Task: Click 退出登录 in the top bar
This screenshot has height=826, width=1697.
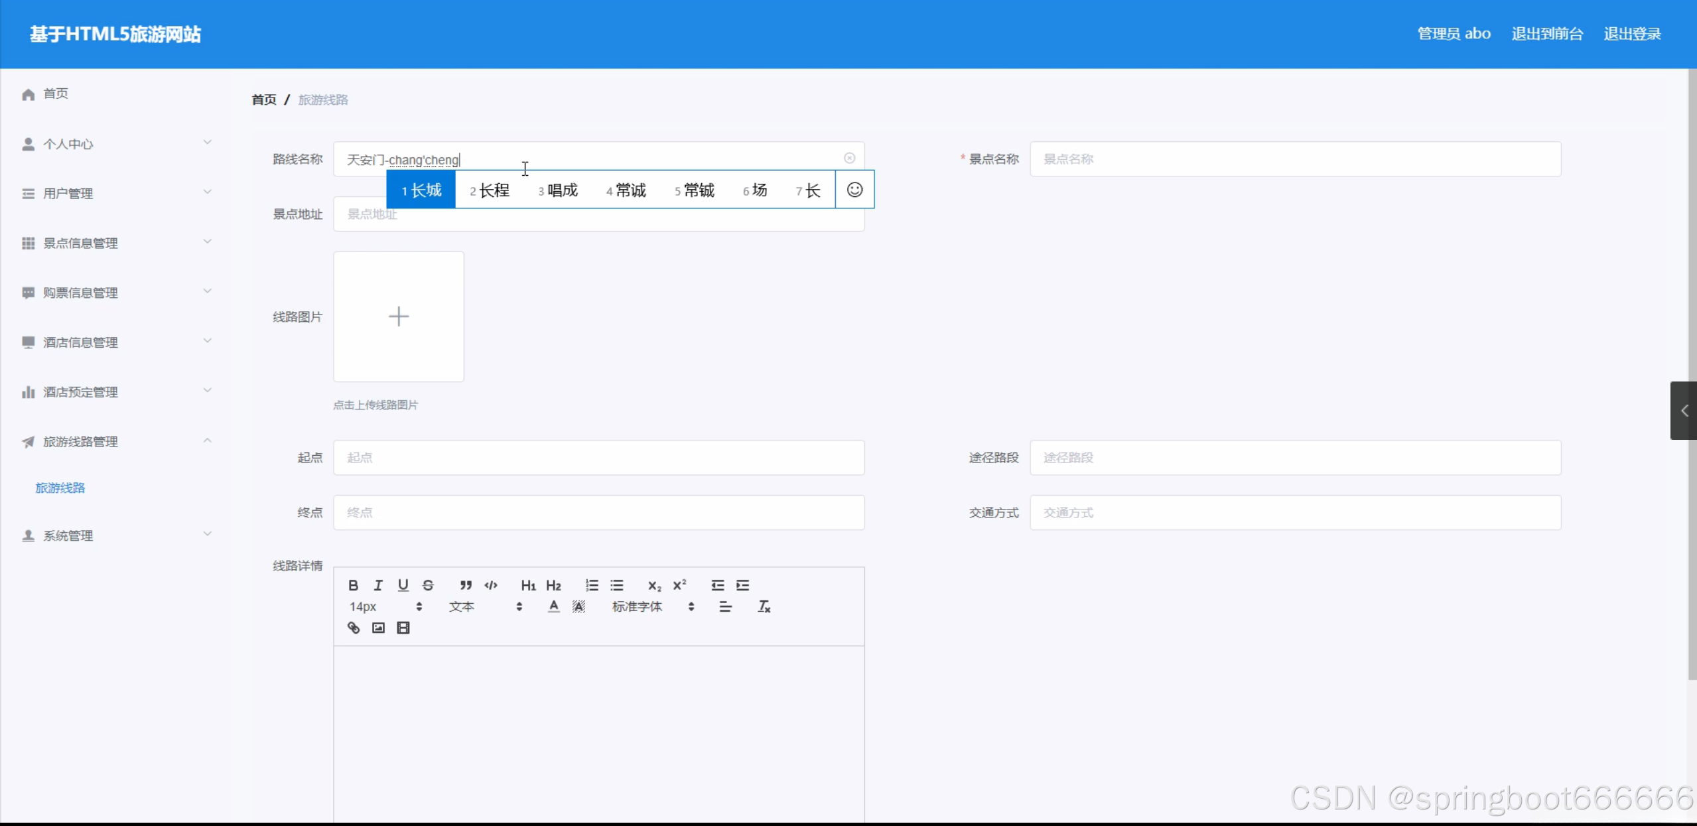Action: (x=1632, y=33)
